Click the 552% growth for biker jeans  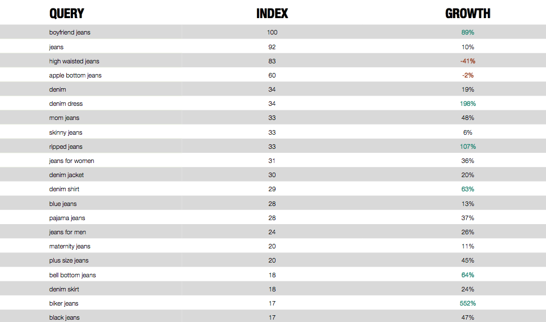(x=468, y=303)
